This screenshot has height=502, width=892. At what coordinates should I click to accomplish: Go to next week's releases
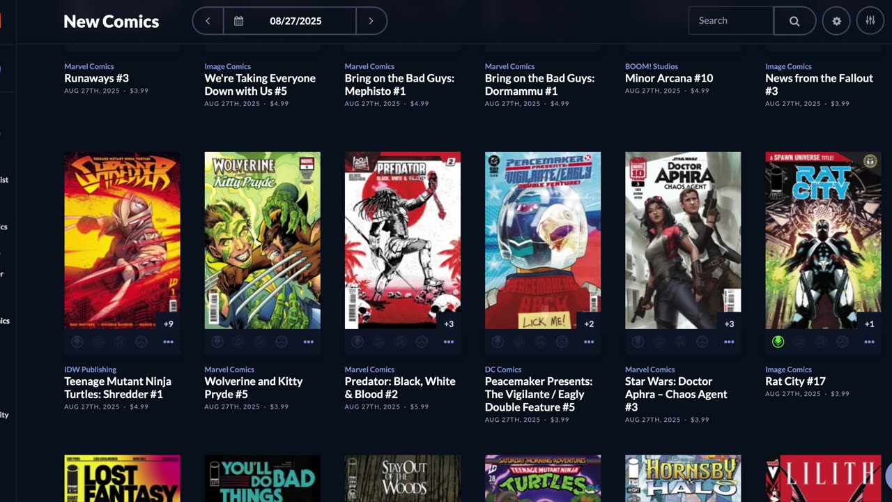coord(371,21)
